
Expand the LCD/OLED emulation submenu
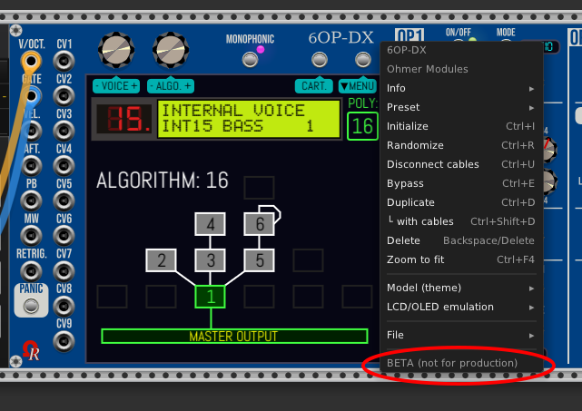pos(460,308)
